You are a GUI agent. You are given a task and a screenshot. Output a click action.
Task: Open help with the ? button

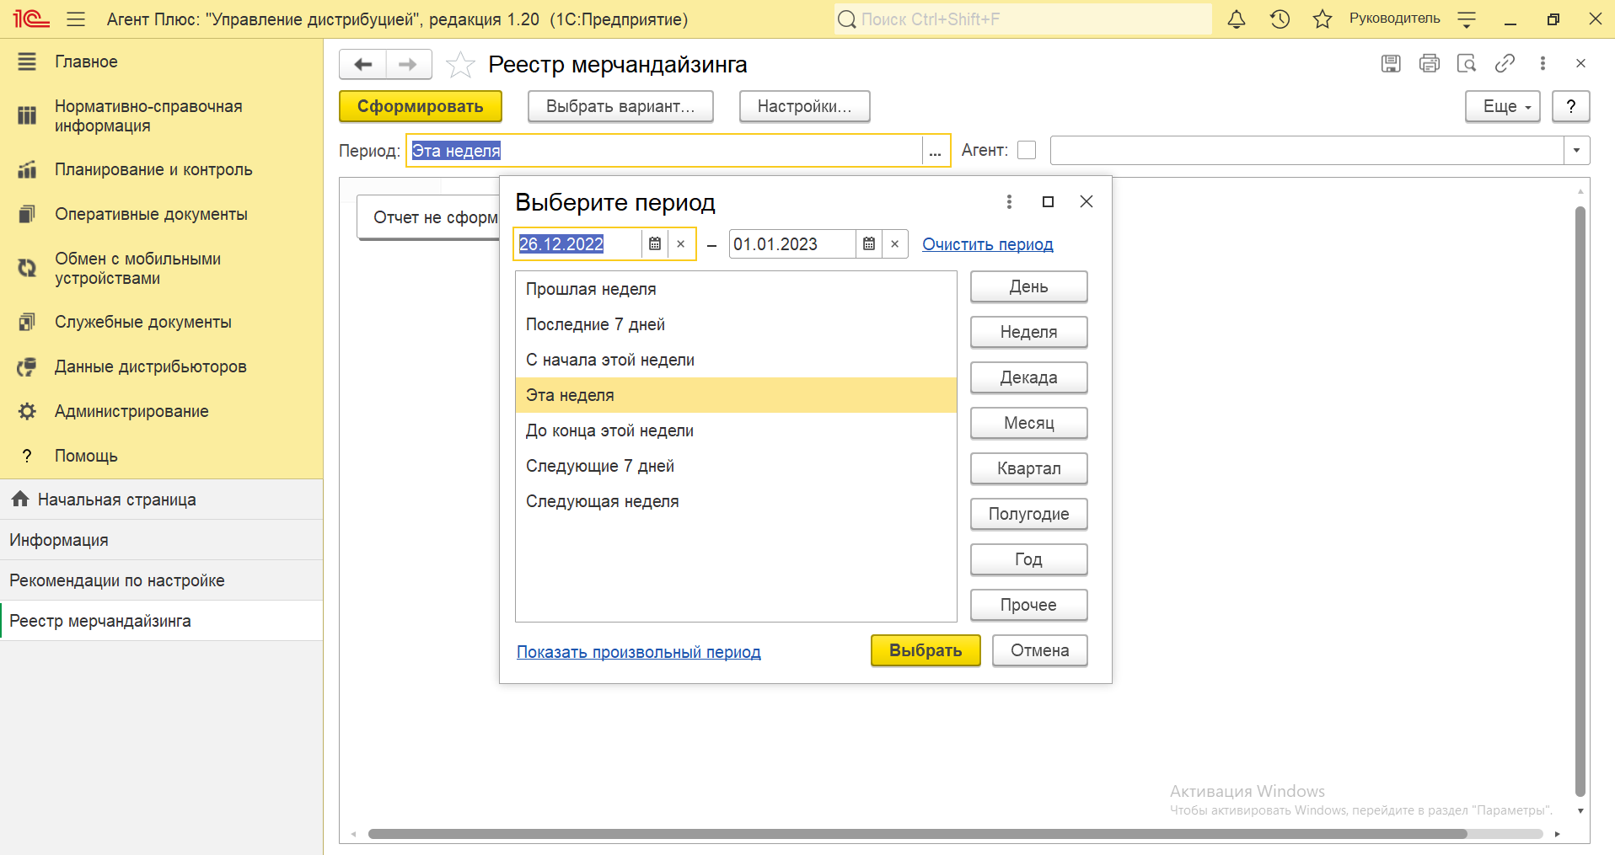pyautogui.click(x=1570, y=106)
